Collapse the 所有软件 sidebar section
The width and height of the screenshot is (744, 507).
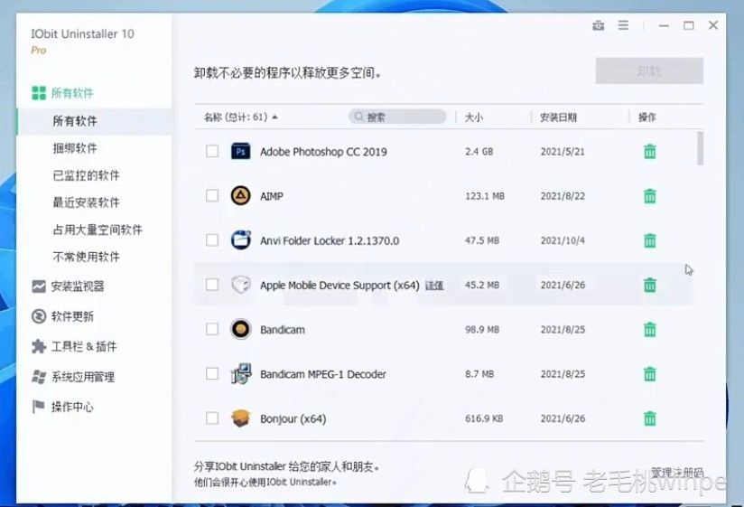pos(72,93)
